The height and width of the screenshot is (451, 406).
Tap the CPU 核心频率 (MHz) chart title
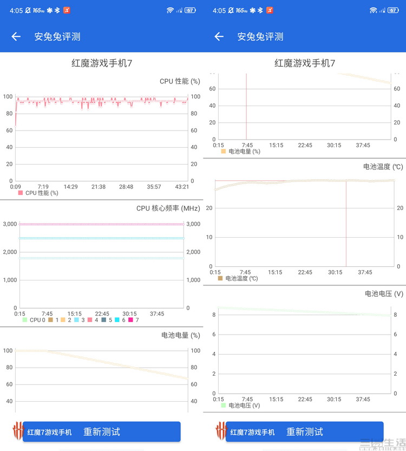click(x=168, y=208)
